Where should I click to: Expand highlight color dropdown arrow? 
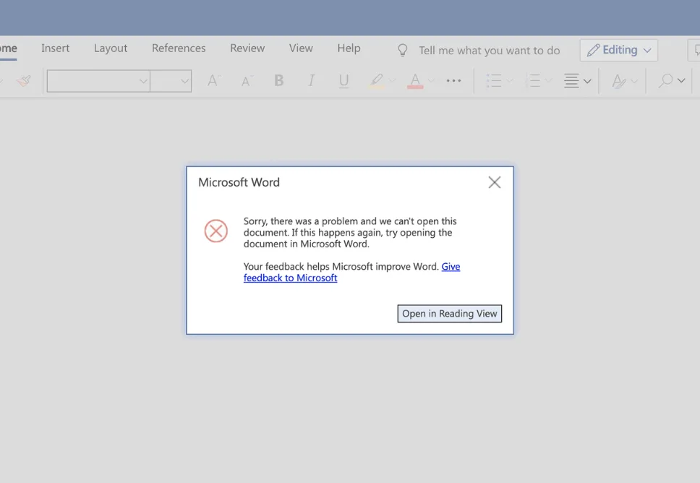click(x=392, y=81)
